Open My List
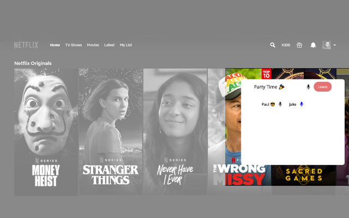Viewport: 349px width, 218px height. (126, 45)
